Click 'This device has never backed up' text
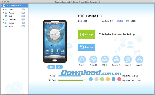This screenshot has height=95, width=155. pos(117,34)
